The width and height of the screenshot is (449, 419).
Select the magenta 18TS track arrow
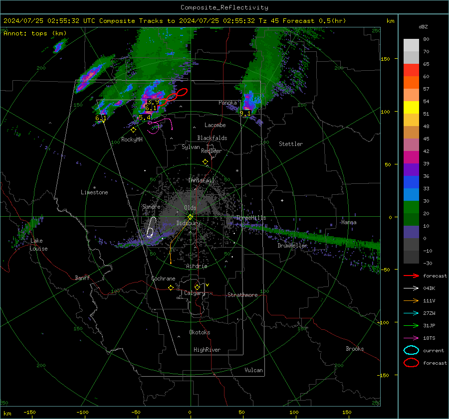coord(411,338)
